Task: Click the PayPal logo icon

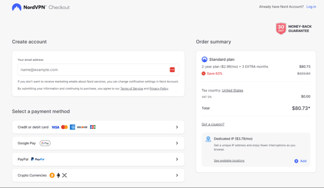Action: (38, 159)
